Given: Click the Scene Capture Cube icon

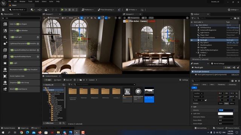Looking at the screenshot, I should [5, 76].
